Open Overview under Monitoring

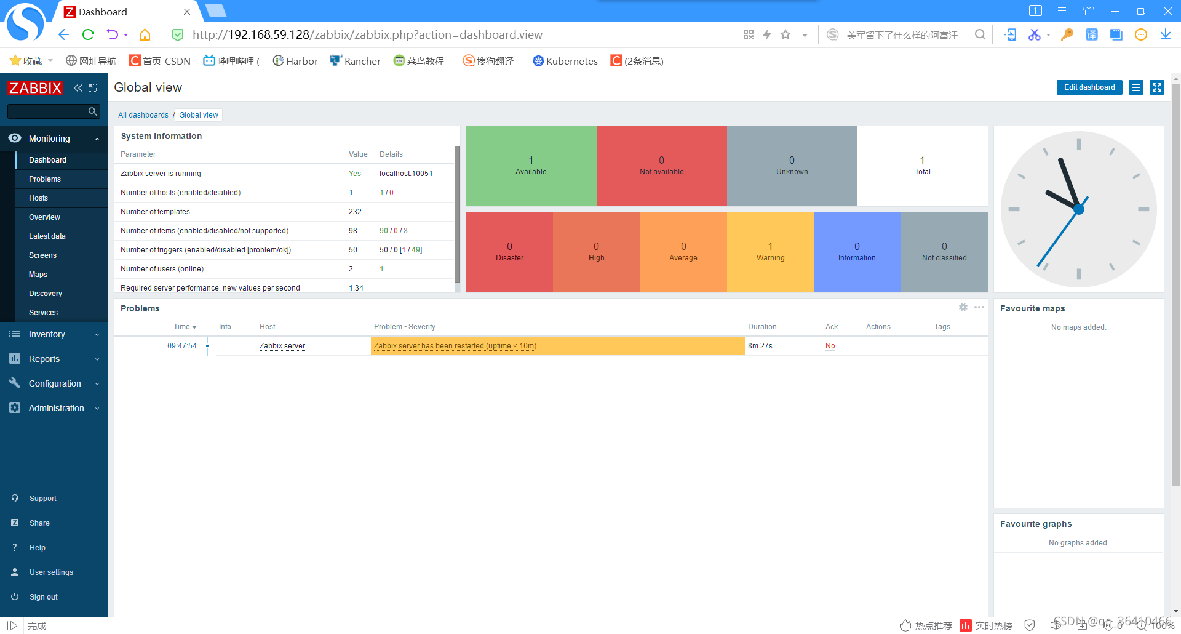pyautogui.click(x=44, y=217)
